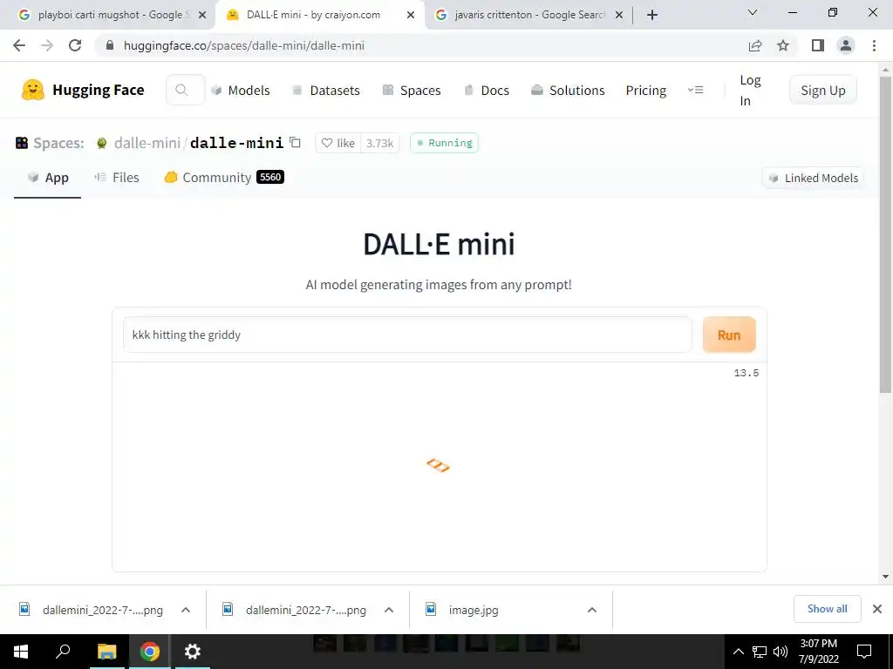The image size is (893, 669).
Task: Open the Chrome three-dot menu
Action: point(874,45)
